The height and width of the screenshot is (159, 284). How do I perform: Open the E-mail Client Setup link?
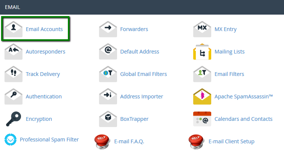(x=231, y=141)
